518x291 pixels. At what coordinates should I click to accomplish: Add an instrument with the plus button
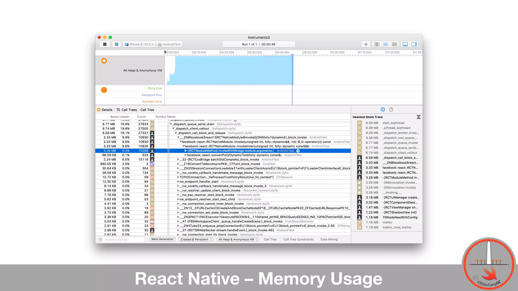point(366,44)
